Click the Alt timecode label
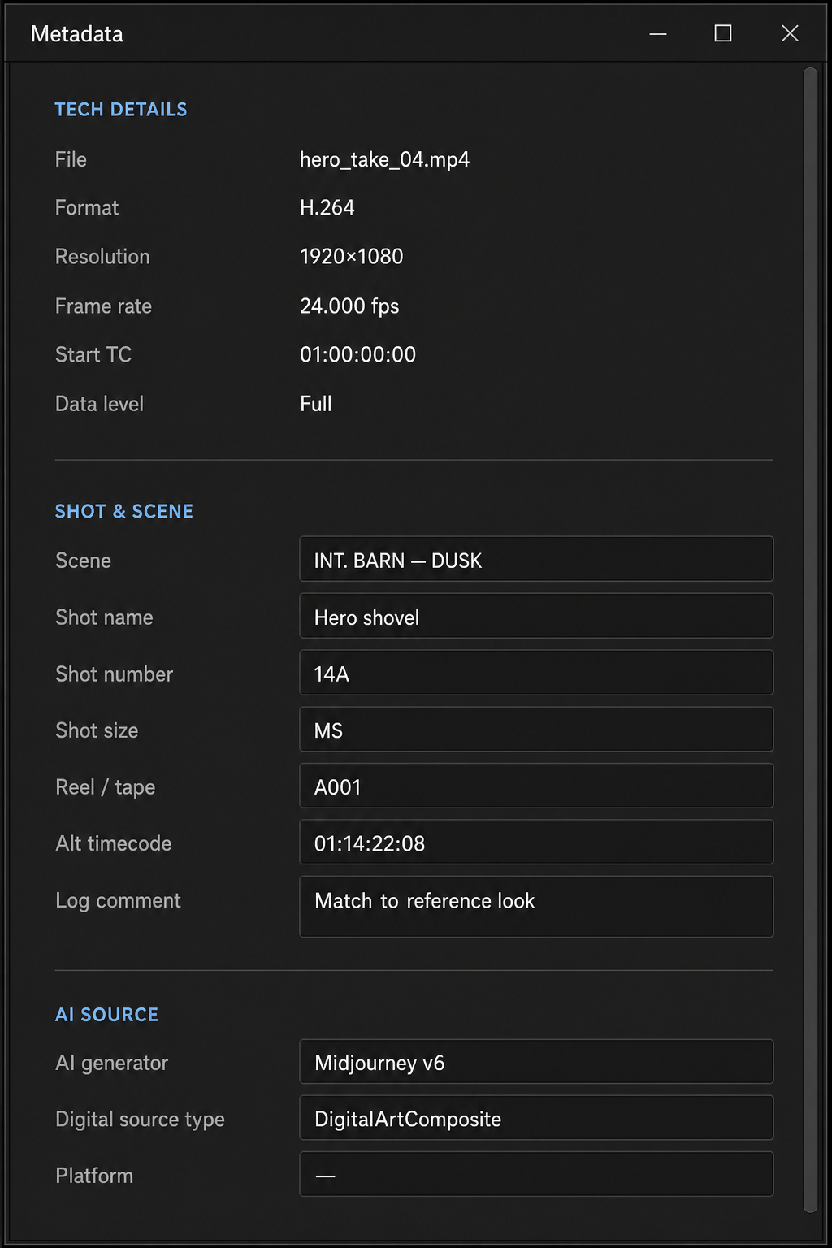The height and width of the screenshot is (1248, 832). tap(113, 843)
